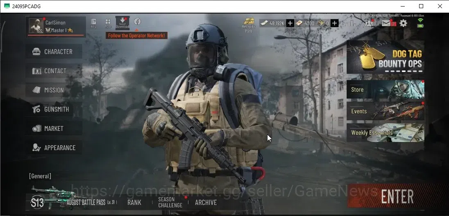The width and height of the screenshot is (449, 216).
Task: Add currency with plus beside 0
Action: coord(334,23)
